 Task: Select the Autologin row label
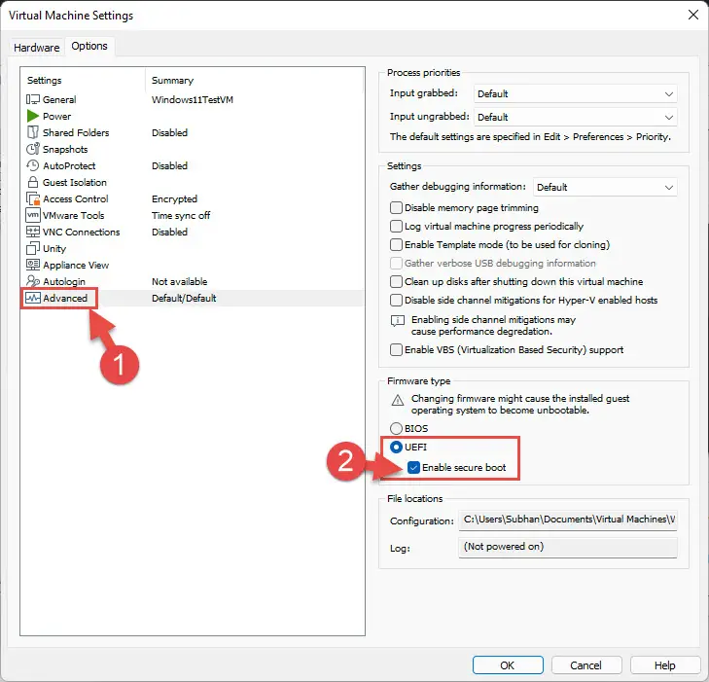pos(64,281)
